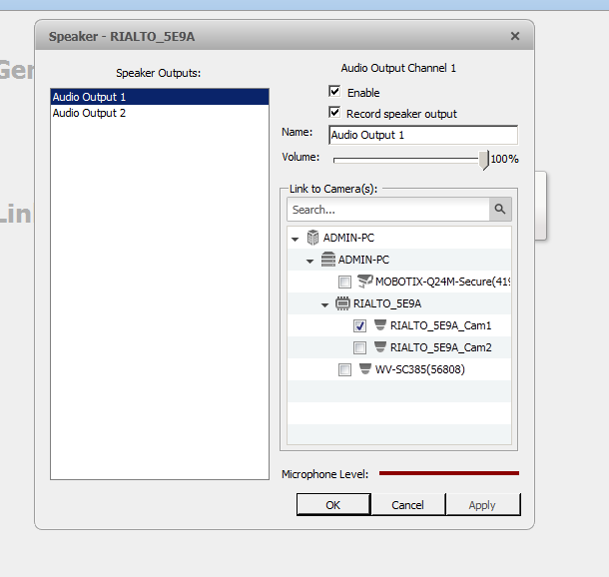The image size is (609, 577).
Task: Select Audio Output 1 in list
Action: tap(160, 97)
